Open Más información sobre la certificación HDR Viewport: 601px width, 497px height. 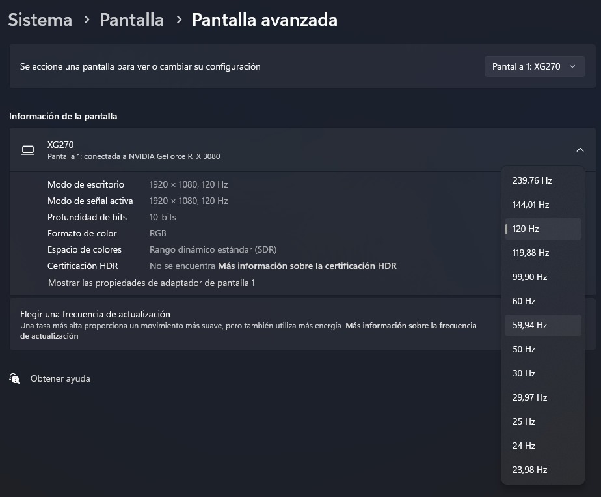pyautogui.click(x=307, y=266)
